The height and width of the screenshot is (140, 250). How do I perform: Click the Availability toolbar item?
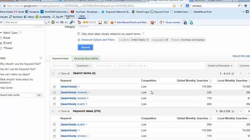(43, 17)
